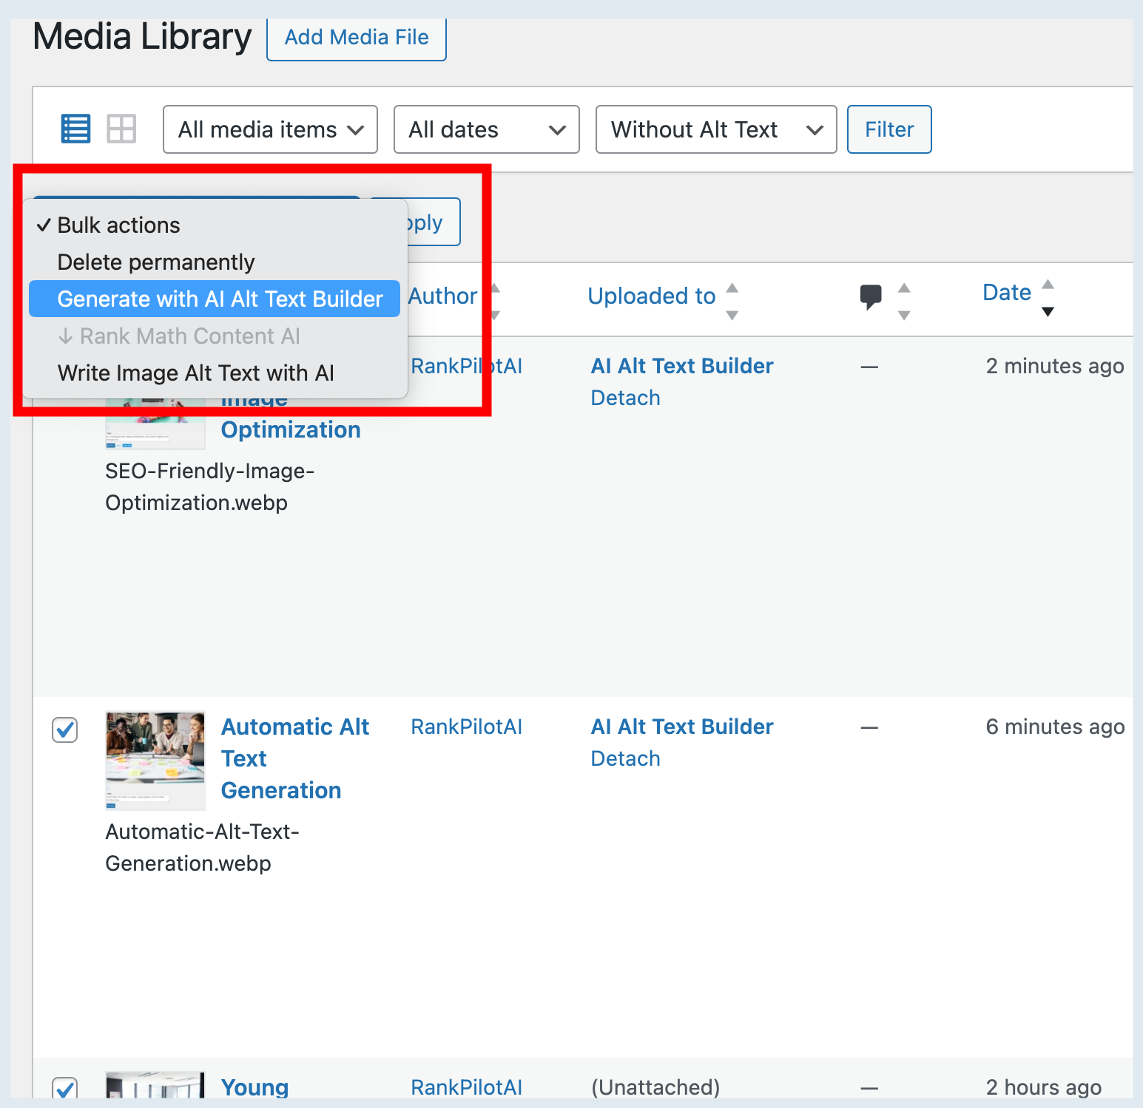Detach the 2 minutes ago image

[625, 398]
